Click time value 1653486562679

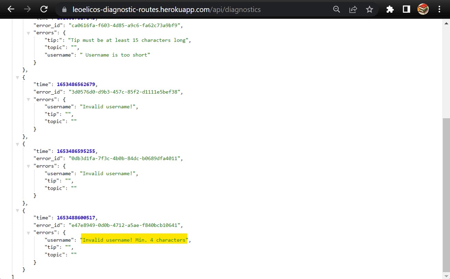coord(77,84)
